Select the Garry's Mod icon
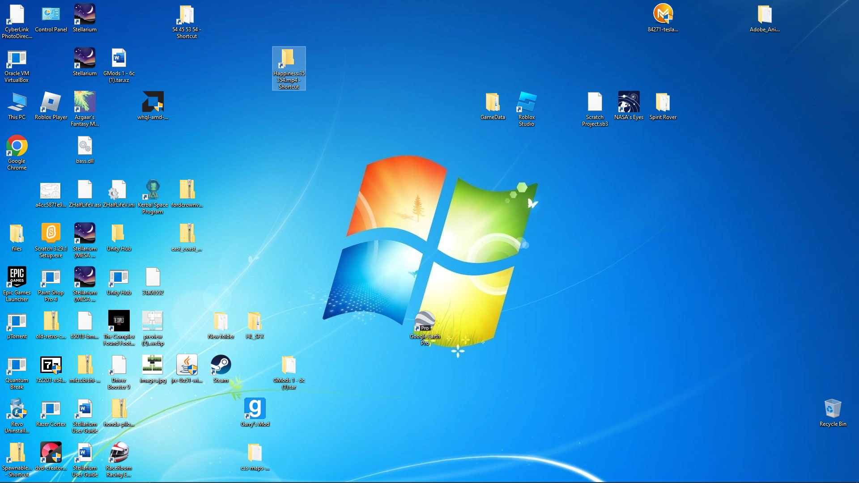This screenshot has height=483, width=859. (255, 409)
